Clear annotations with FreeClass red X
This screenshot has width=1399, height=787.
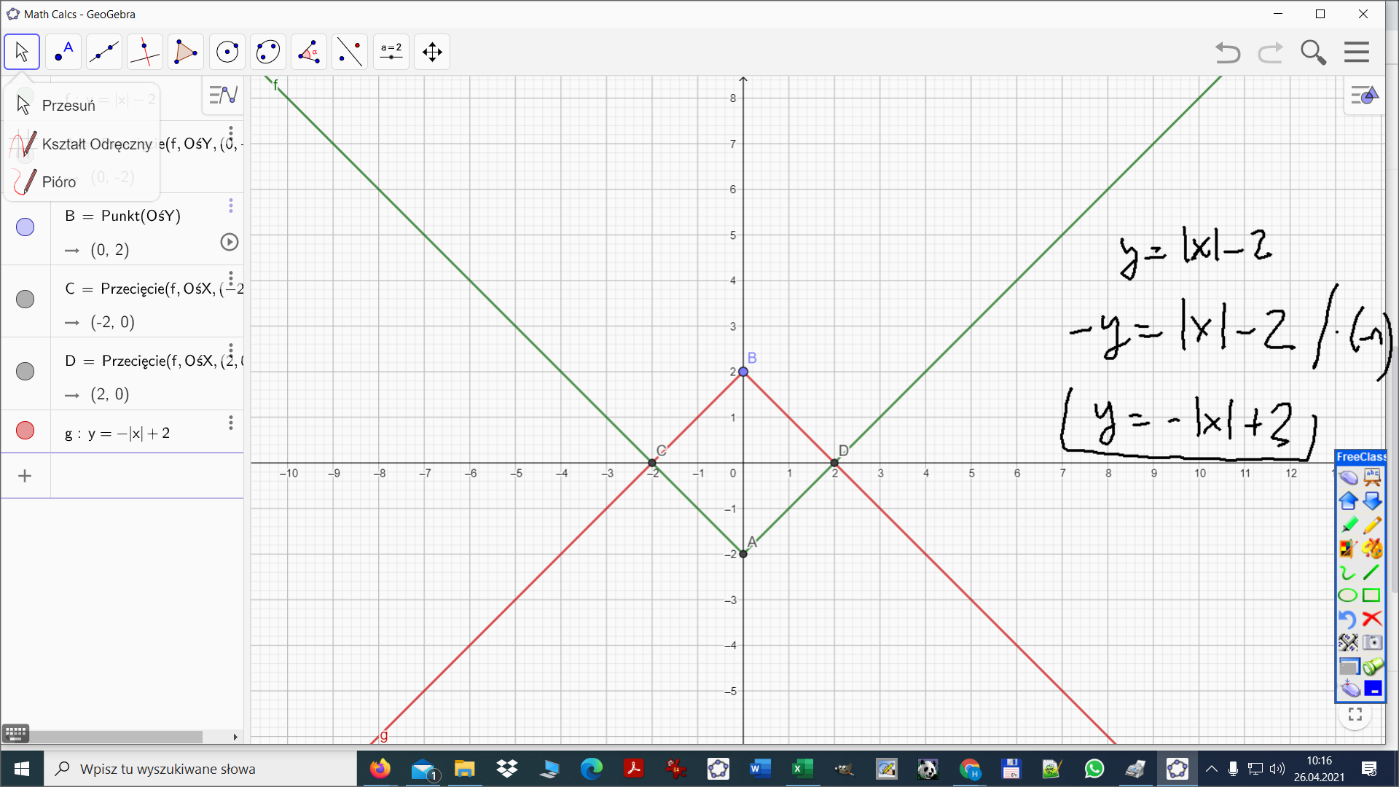(1372, 619)
